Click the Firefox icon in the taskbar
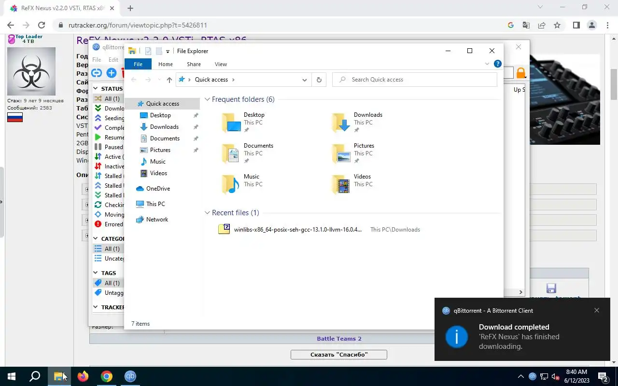Image resolution: width=618 pixels, height=386 pixels. click(x=83, y=376)
